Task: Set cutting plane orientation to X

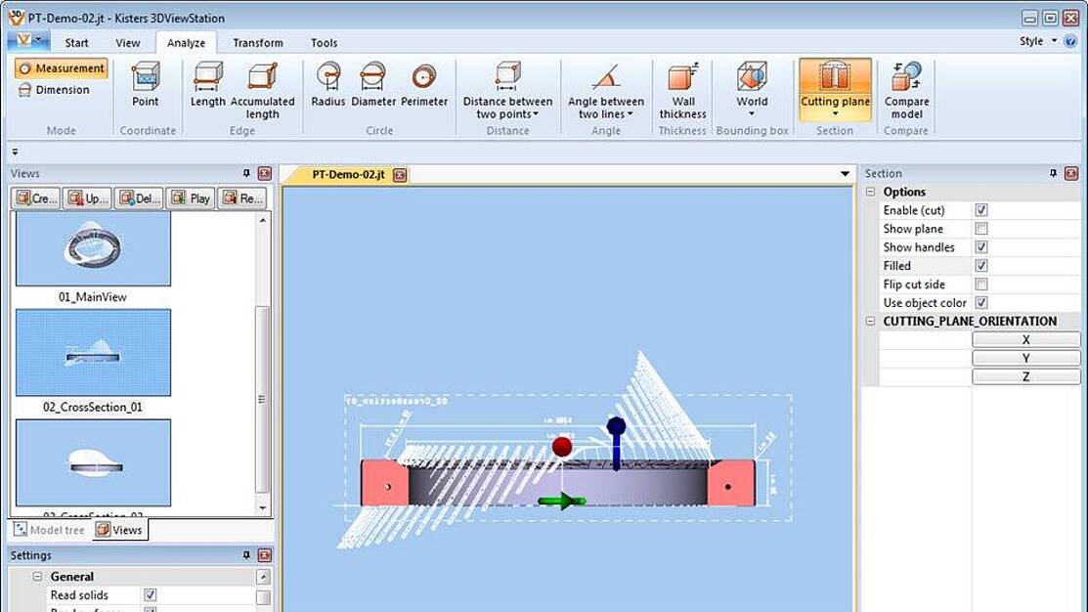Action: coord(1025,340)
